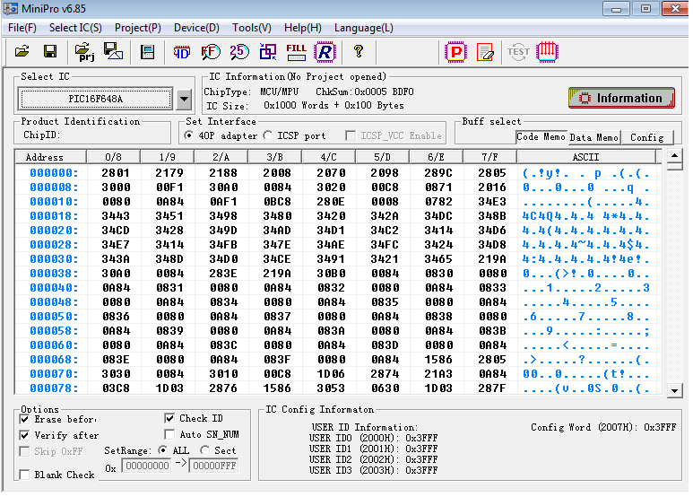693x497 pixels.
Task: Click the open file folder icon
Action: [x=22, y=51]
